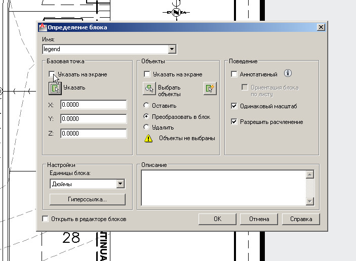Select 'Преобразовать в блок' radio option
This screenshot has width=356, height=261.
click(146, 116)
